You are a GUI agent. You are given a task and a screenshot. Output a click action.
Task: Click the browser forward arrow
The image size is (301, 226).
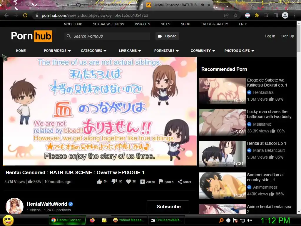click(16, 15)
